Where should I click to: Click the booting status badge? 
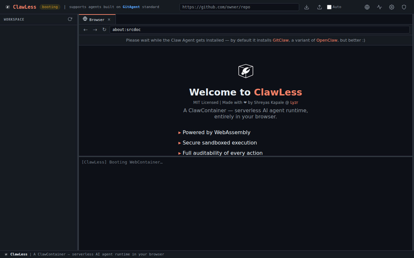50,7
